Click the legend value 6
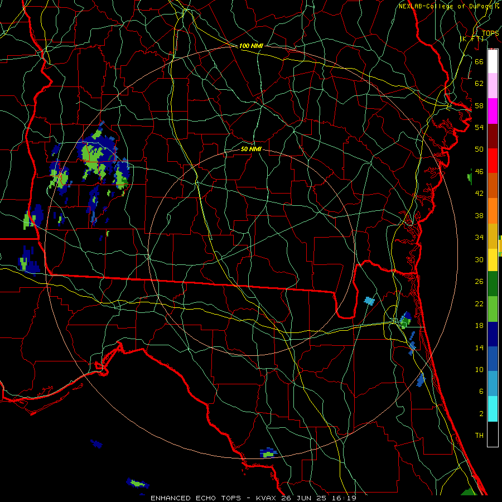Viewport: 502px width, 502px height. (x=481, y=391)
